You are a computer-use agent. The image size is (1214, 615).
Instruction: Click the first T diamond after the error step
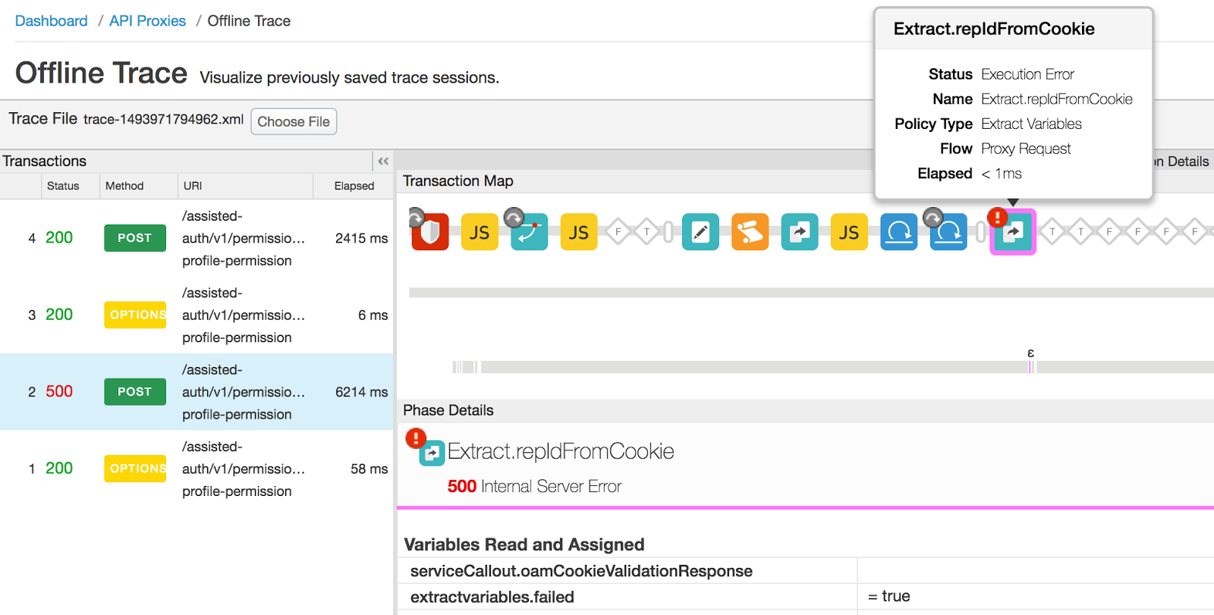[x=1052, y=232]
